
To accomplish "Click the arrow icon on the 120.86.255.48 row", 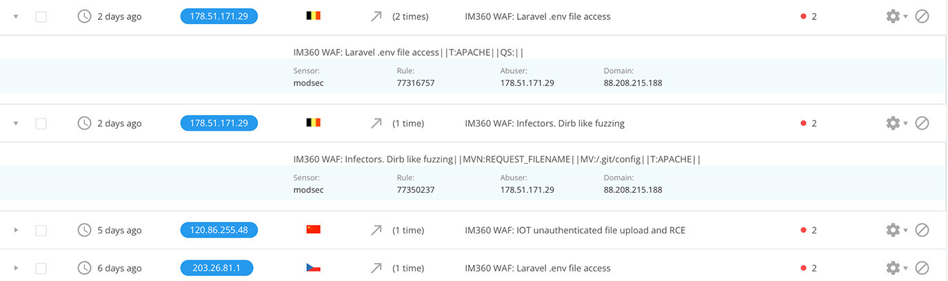I will pos(376,230).
